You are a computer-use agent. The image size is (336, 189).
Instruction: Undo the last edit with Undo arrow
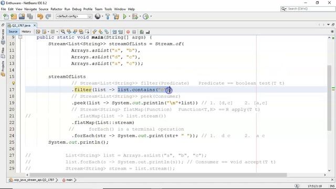click(x=40, y=16)
